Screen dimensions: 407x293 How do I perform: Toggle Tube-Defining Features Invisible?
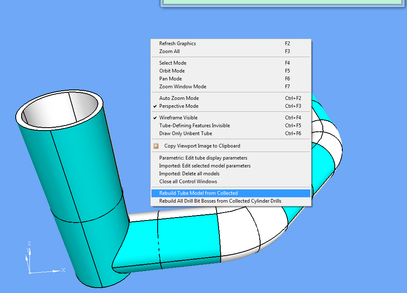(x=194, y=126)
